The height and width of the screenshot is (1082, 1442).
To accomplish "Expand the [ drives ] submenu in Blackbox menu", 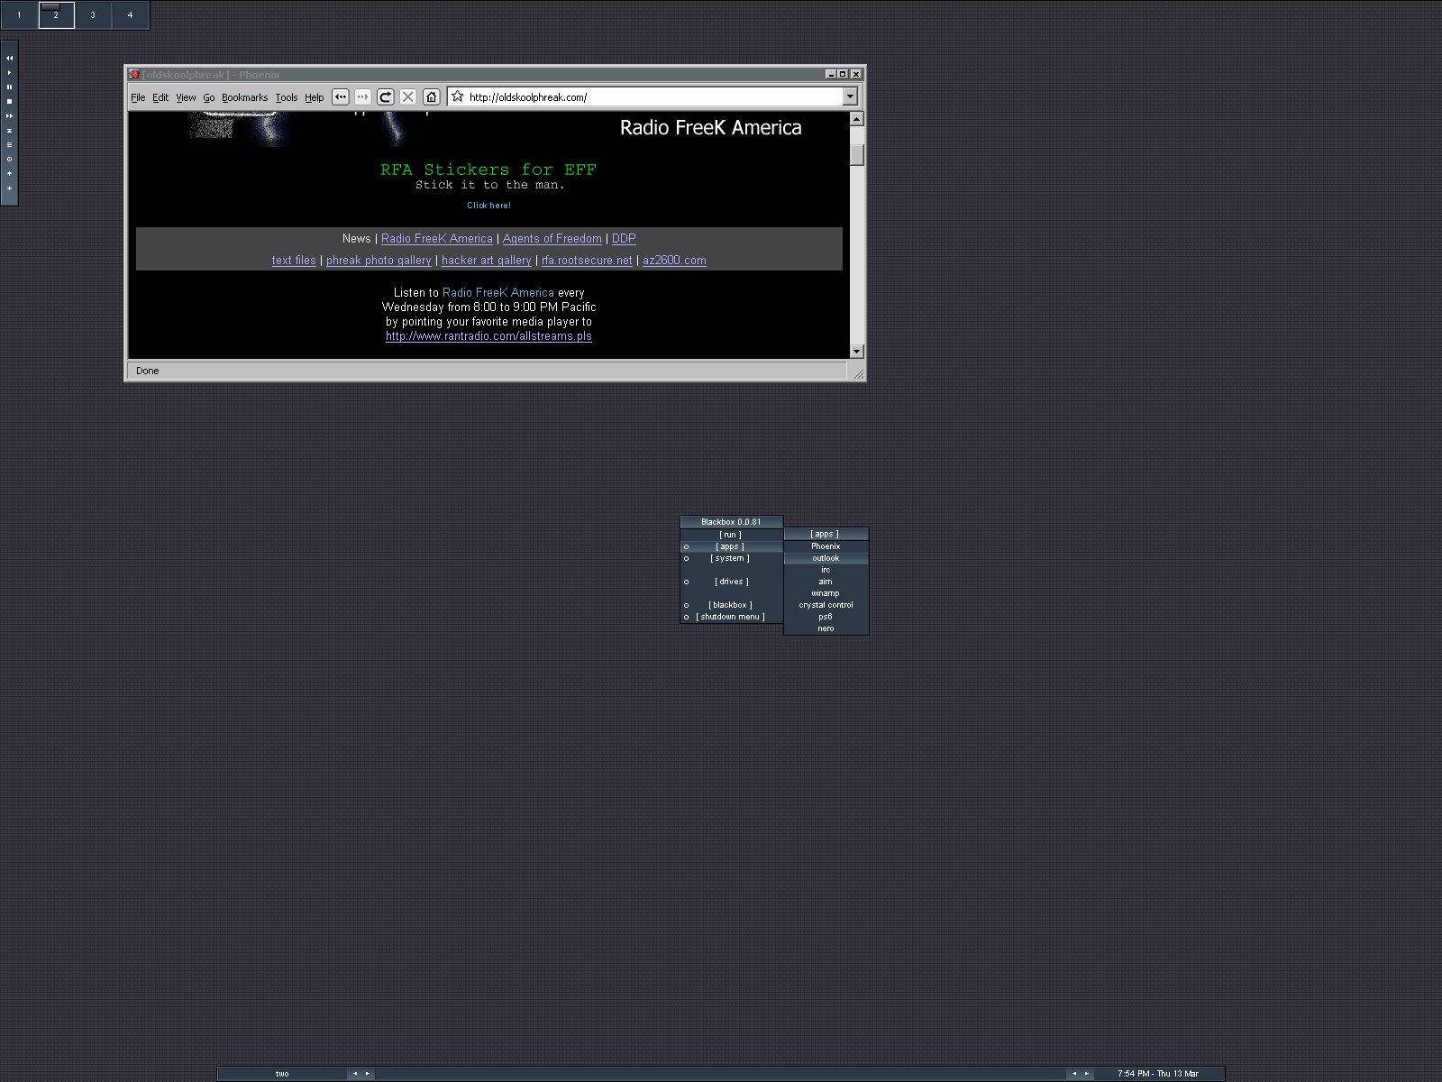I will (x=731, y=582).
